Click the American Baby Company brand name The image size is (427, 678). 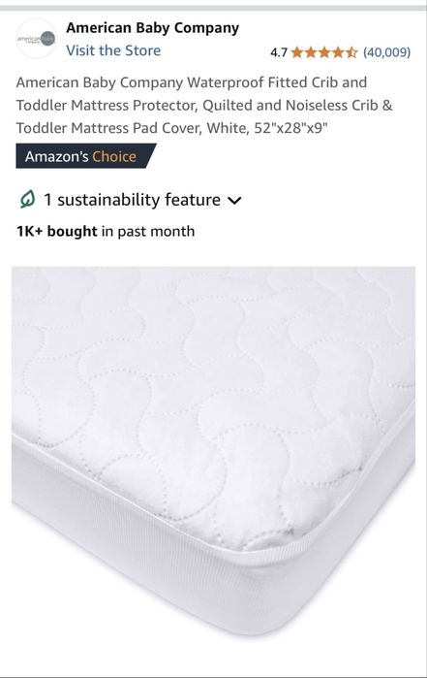pos(152,28)
